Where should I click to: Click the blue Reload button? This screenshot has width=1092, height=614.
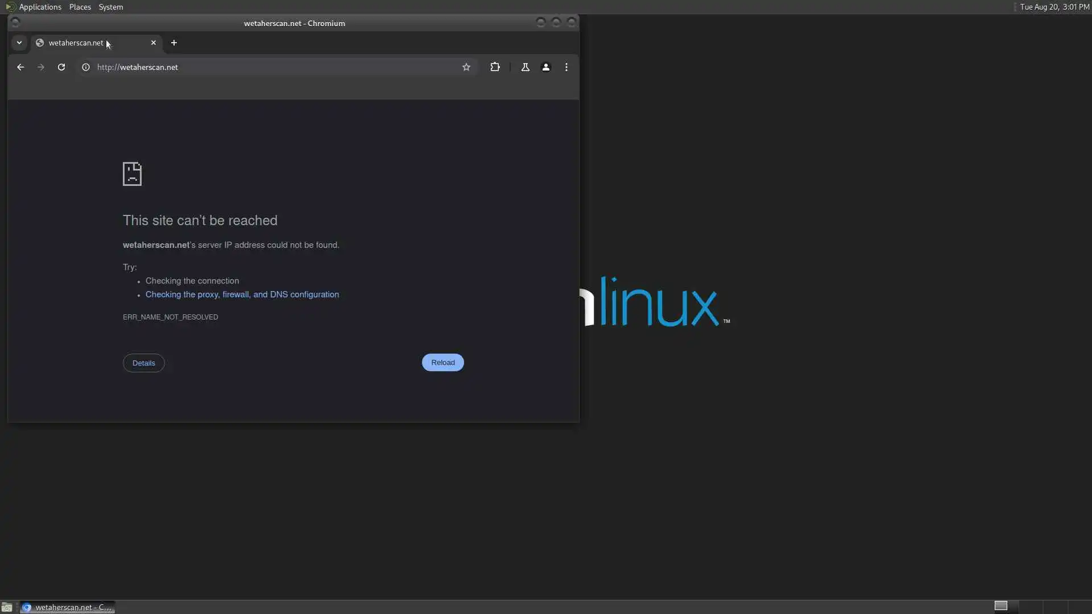(442, 363)
